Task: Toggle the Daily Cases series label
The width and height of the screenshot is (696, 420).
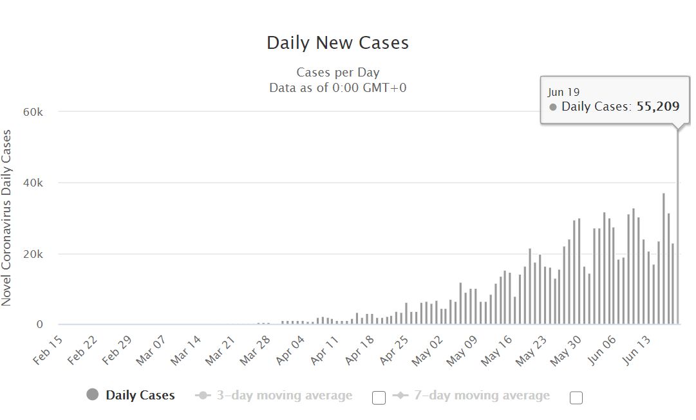Action: (140, 395)
